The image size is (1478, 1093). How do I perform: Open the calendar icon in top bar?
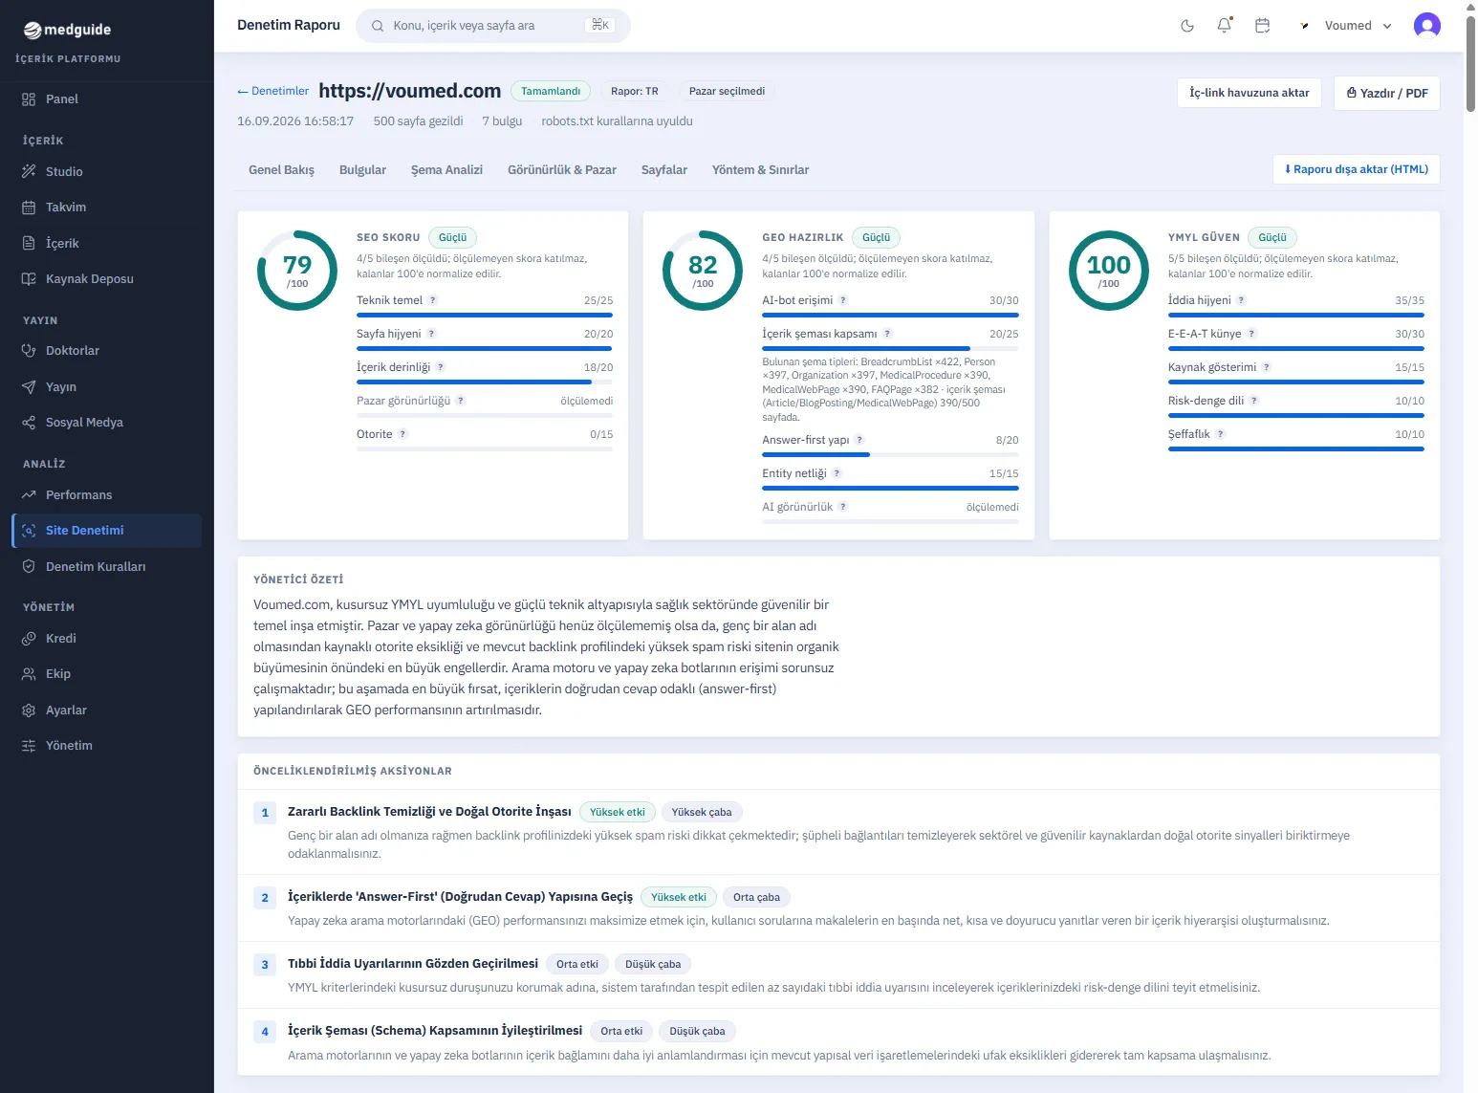[1262, 26]
